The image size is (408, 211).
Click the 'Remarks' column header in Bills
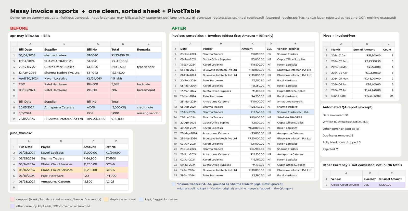tap(149, 49)
